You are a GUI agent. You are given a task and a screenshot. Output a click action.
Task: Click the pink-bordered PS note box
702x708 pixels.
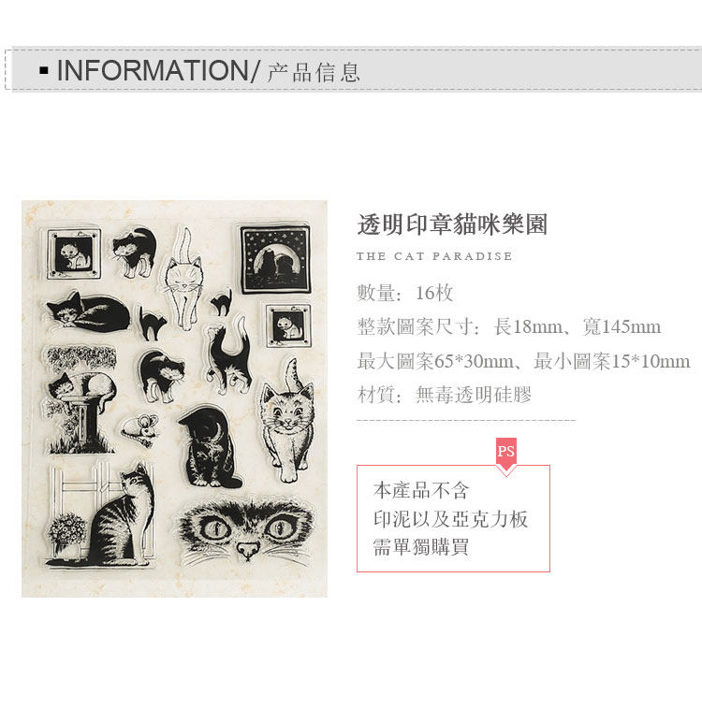point(453,518)
